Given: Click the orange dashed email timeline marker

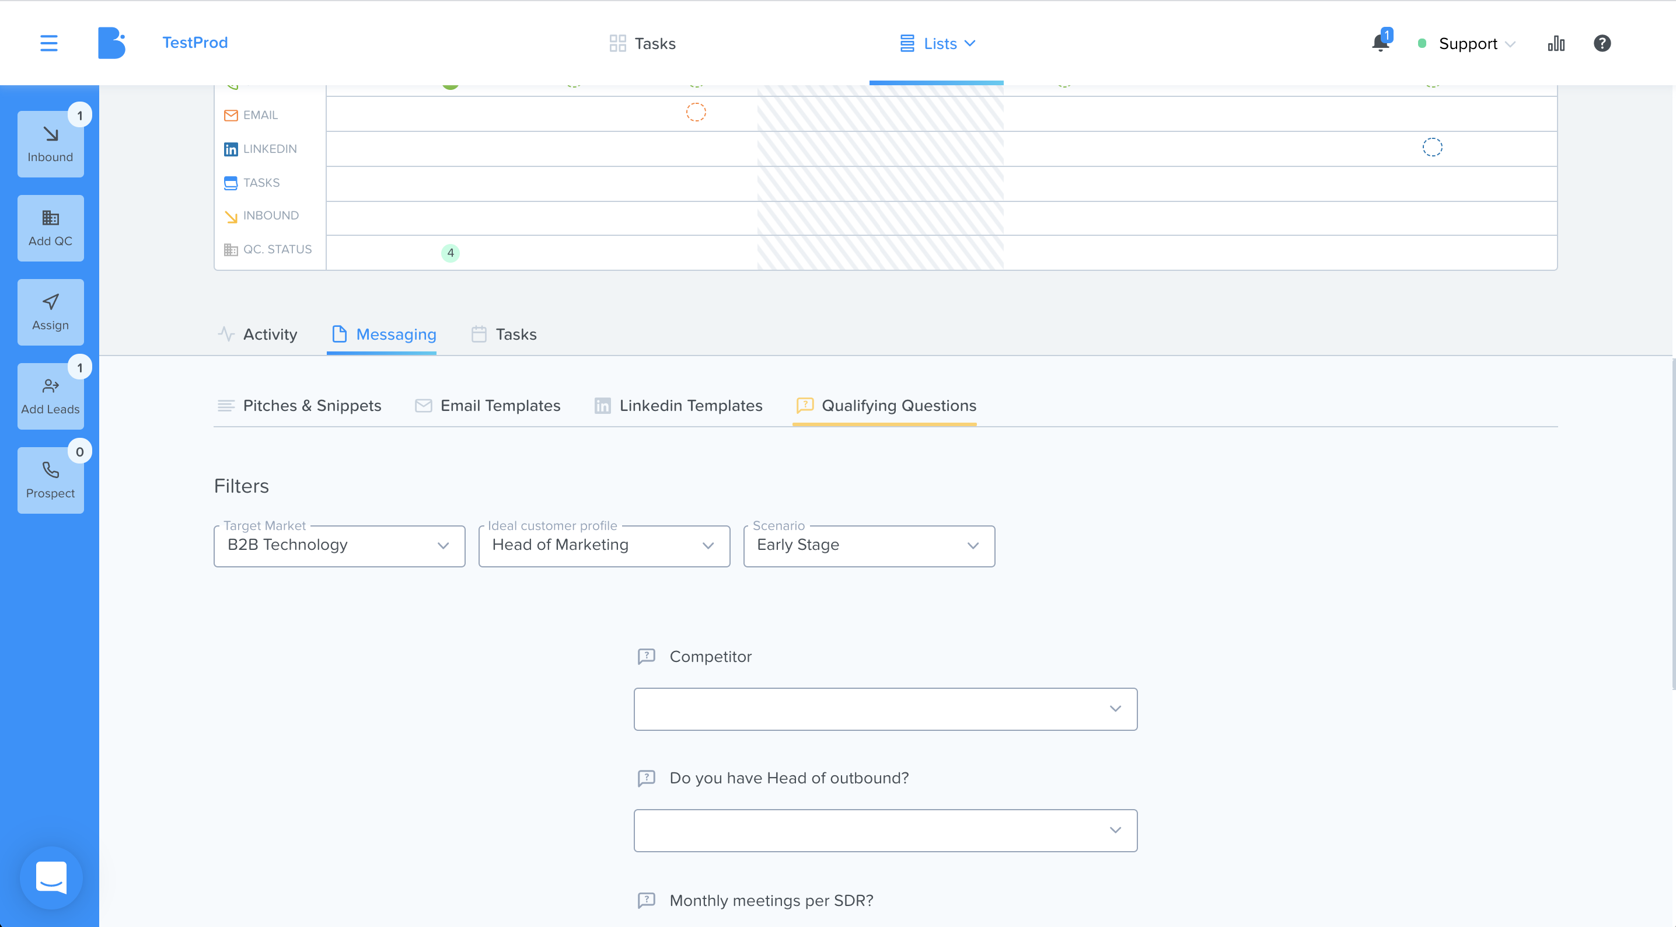Looking at the screenshot, I should (x=696, y=112).
